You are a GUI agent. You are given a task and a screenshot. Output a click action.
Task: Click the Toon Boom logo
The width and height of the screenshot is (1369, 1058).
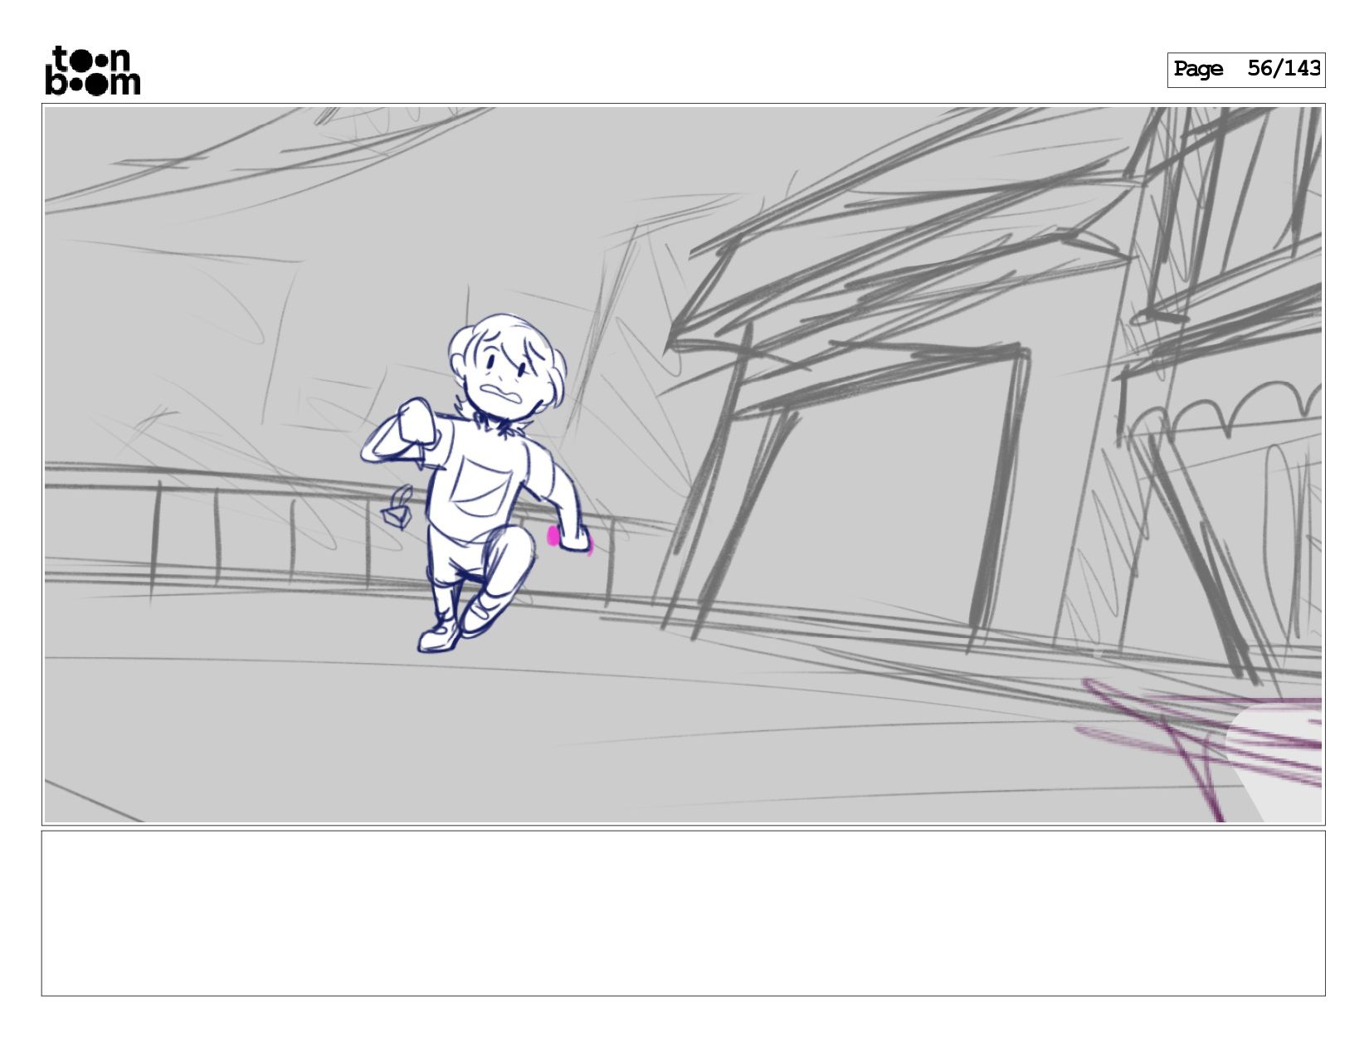(92, 71)
